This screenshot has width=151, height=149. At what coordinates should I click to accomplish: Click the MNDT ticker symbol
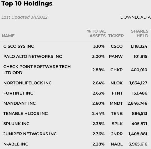coord(116,103)
